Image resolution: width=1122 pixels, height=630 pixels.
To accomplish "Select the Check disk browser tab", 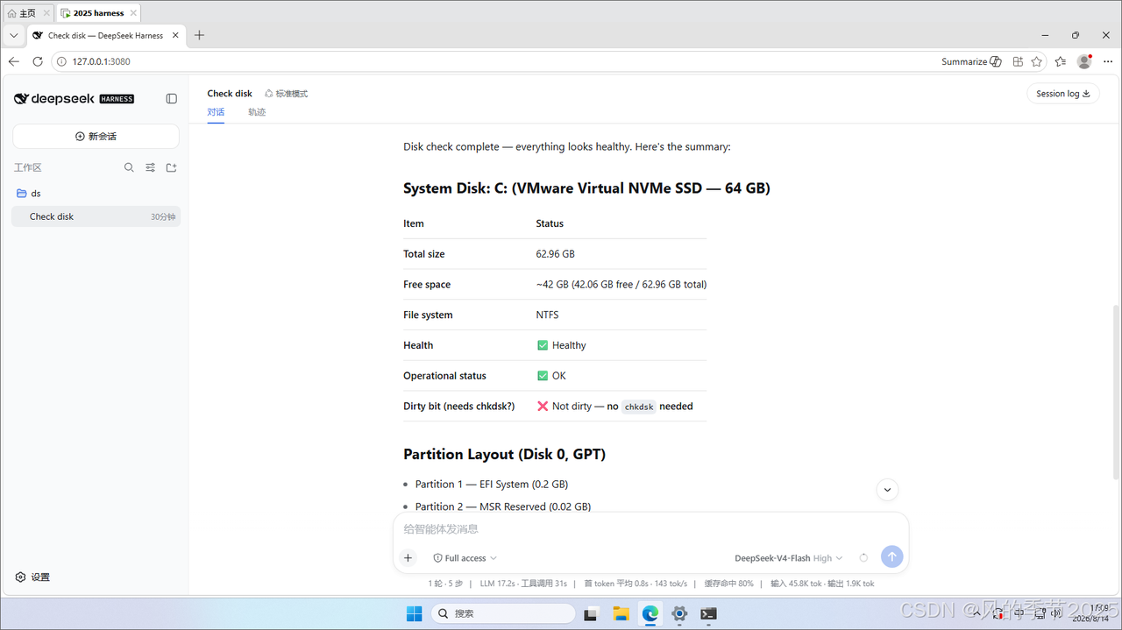I will [105, 35].
